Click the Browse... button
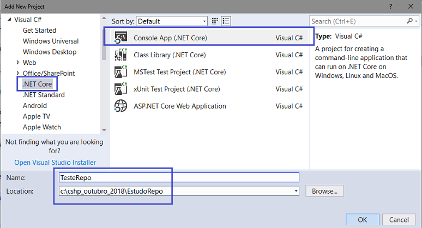The image size is (422, 228). (x=324, y=191)
